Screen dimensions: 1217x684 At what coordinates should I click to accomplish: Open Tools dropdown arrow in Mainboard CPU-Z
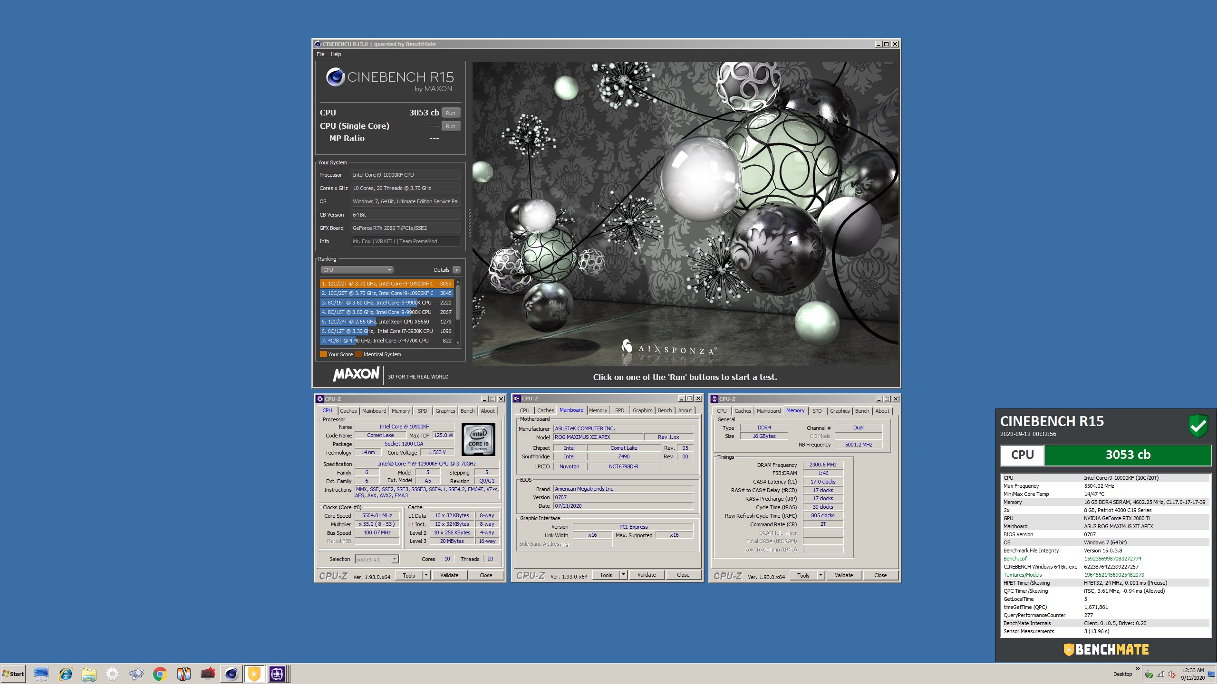coord(623,575)
